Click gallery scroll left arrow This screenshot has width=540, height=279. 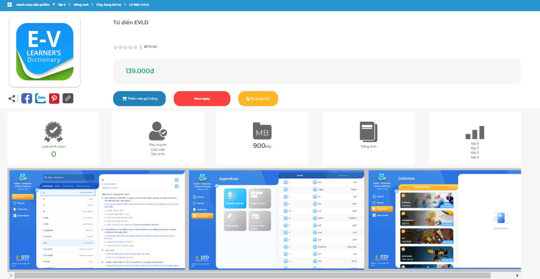coord(11,276)
